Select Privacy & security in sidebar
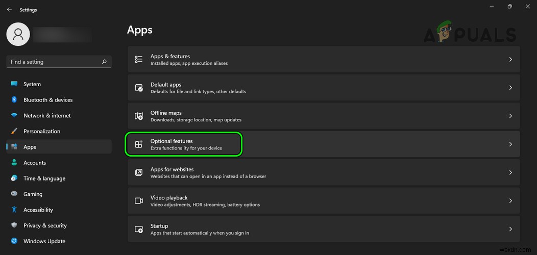The image size is (537, 255). (x=45, y=225)
